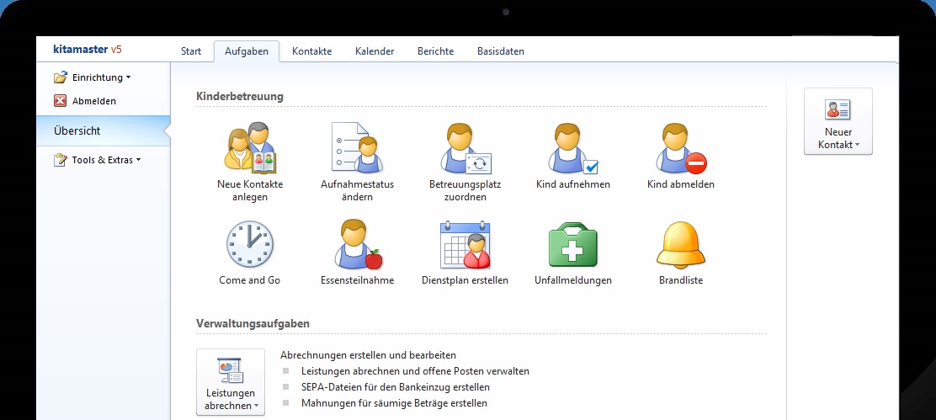The image size is (936, 420).
Task: Click SEPA-Dateien für den Bankeinzug erstellen
Action: tap(396, 387)
